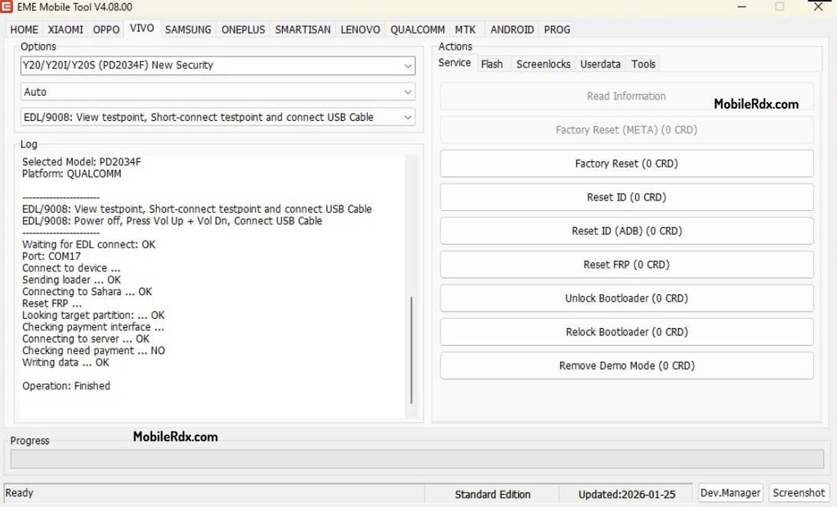Click the Reset ID (0 CRD) button
The height and width of the screenshot is (507, 837).
(x=627, y=197)
